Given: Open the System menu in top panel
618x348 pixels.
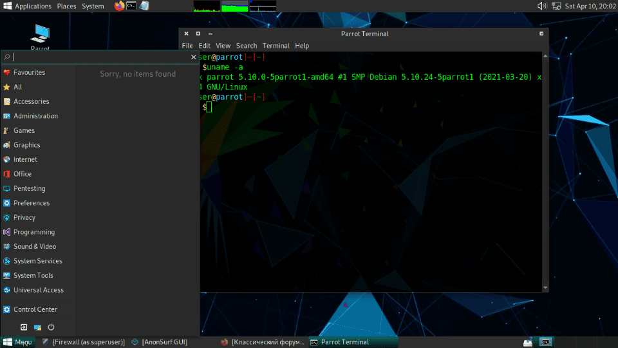Looking at the screenshot, I should (93, 6).
